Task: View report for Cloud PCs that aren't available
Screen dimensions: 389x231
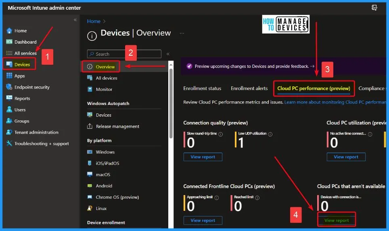Action: click(x=337, y=220)
